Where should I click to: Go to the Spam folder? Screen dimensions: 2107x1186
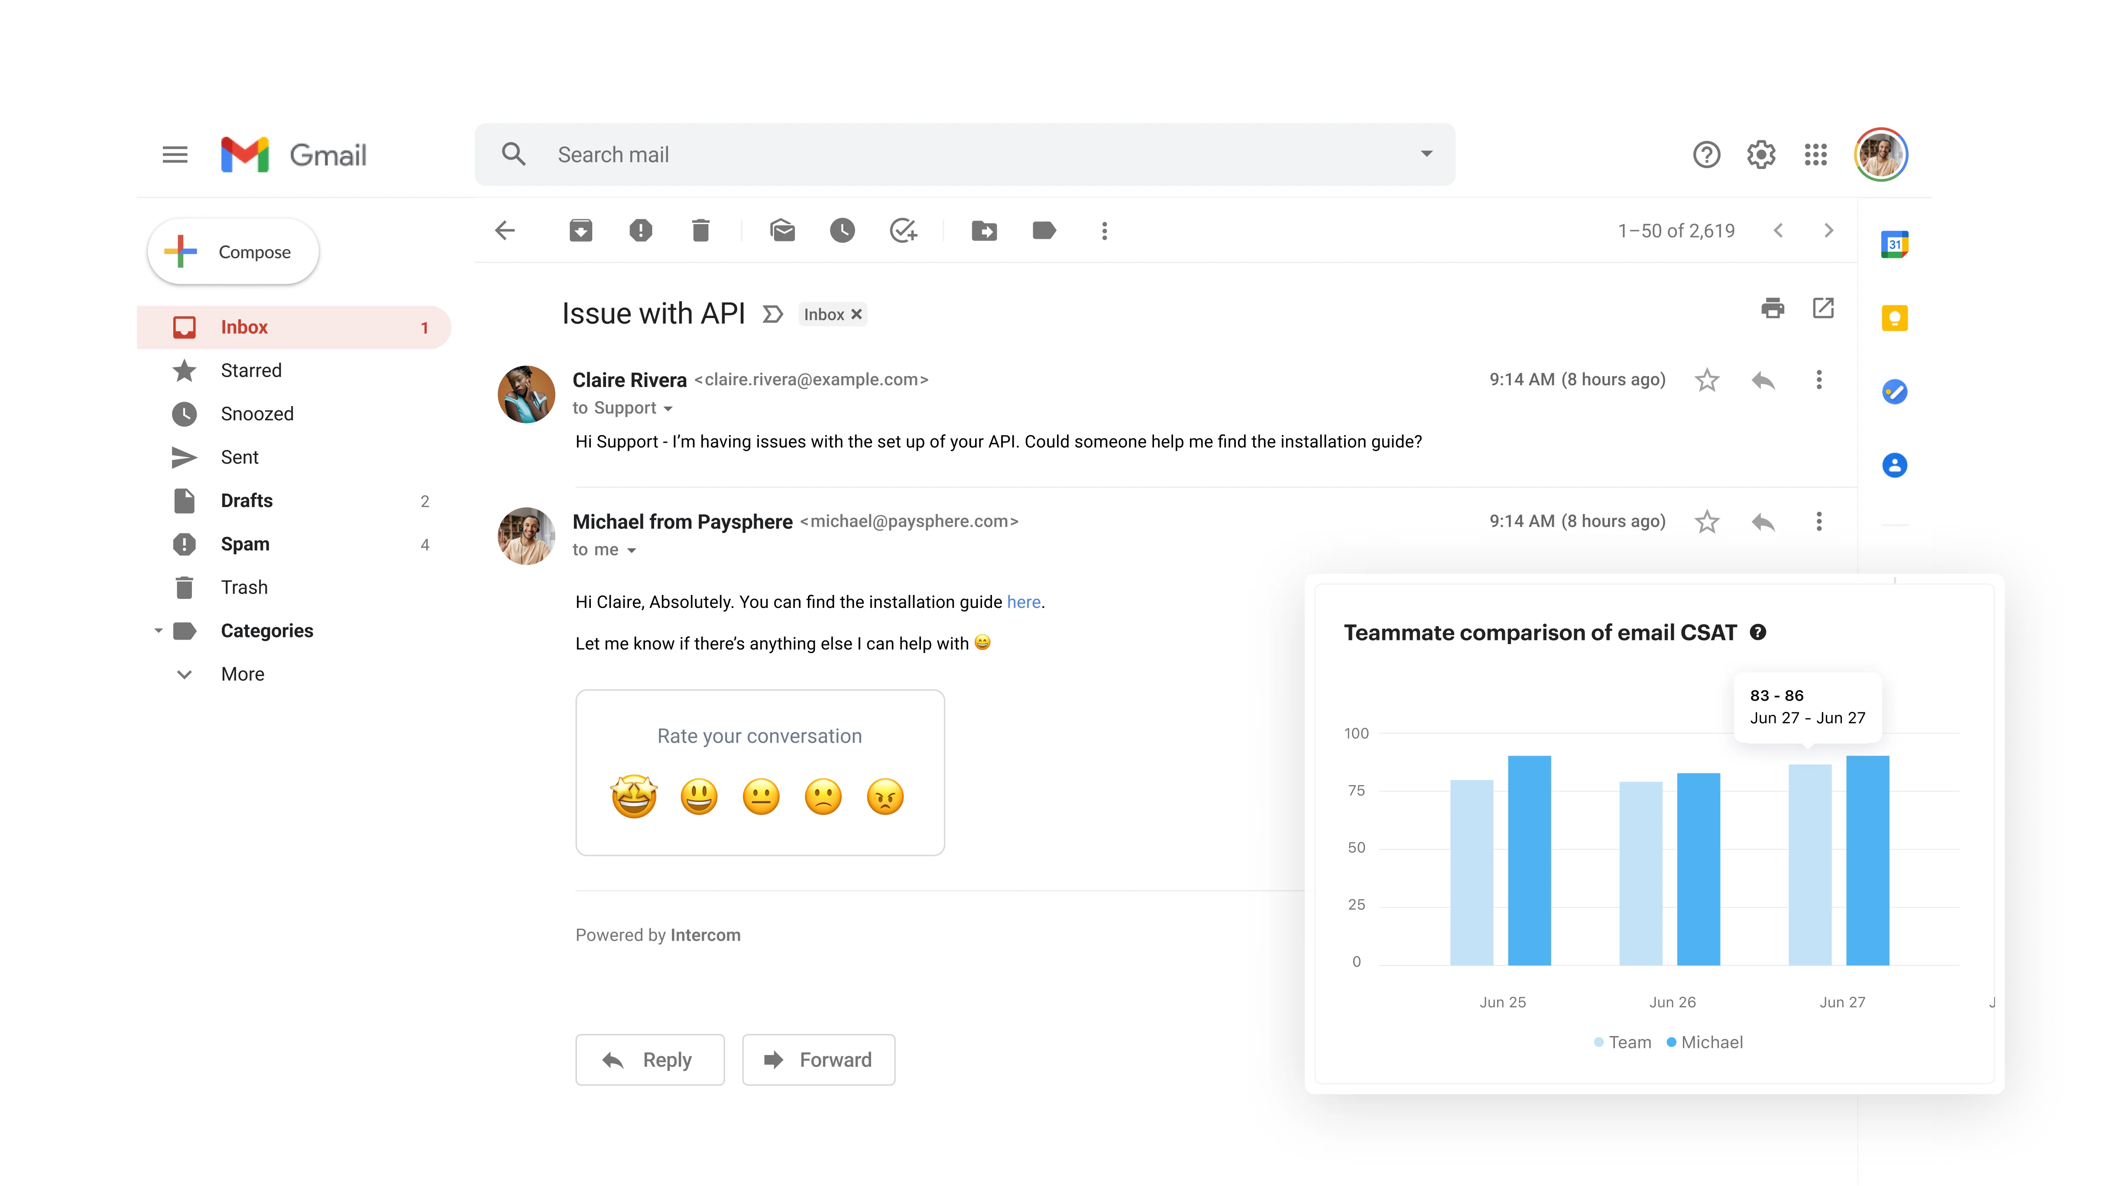point(245,544)
